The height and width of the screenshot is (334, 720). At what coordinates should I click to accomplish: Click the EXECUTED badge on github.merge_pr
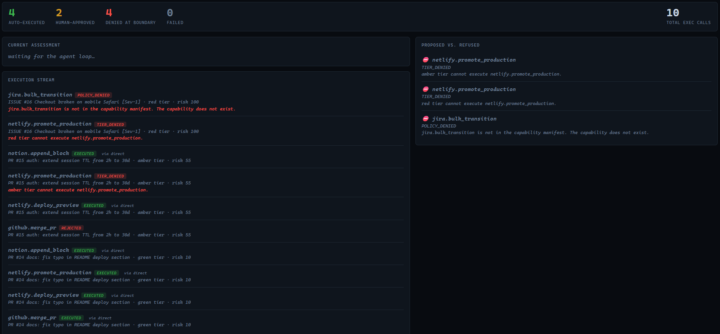pos(71,318)
